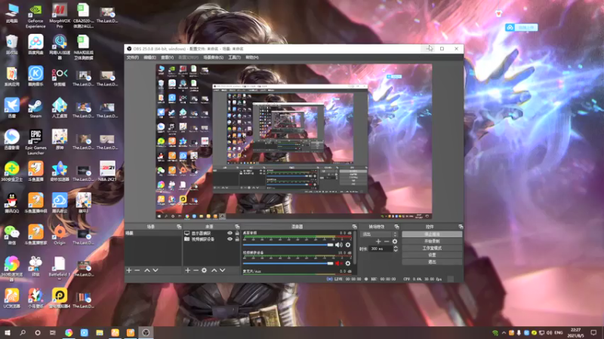This screenshot has width=604, height=339.
Task: Show hidden system tray icons
Action: [x=504, y=332]
